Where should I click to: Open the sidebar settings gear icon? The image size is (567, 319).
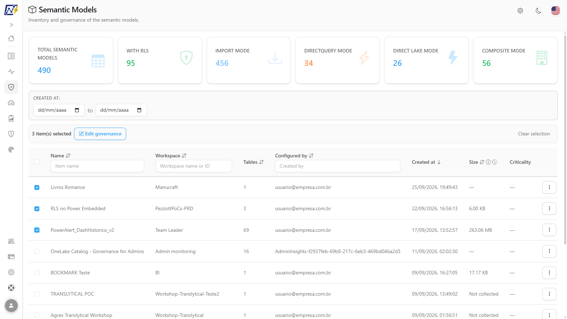click(x=11, y=272)
